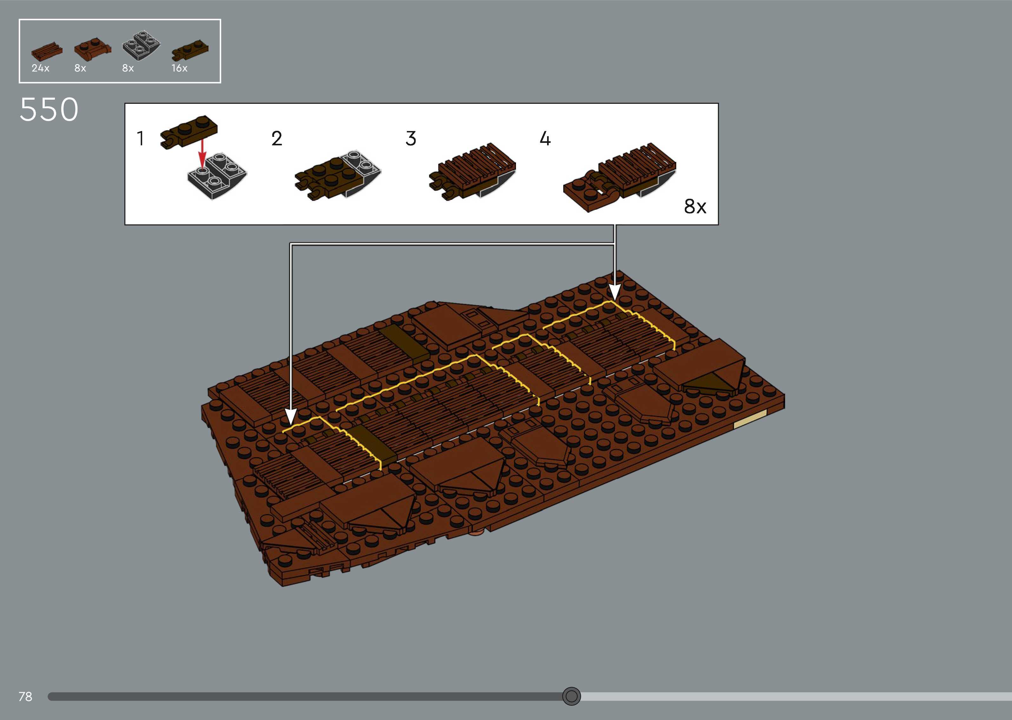The height and width of the screenshot is (720, 1012).
Task: Select the dark brown clip plate icon
Action: pyautogui.click(x=190, y=50)
